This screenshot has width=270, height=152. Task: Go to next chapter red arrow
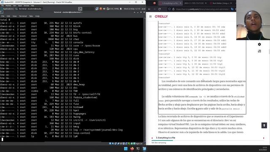pos(263,138)
